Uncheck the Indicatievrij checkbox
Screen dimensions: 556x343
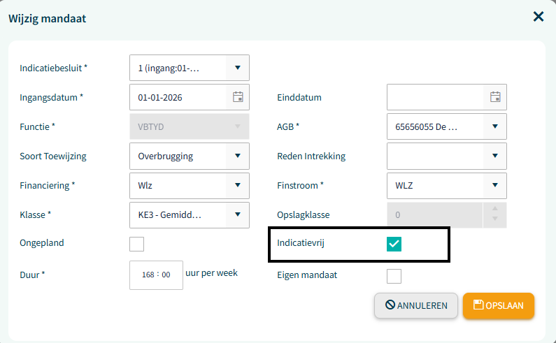click(x=394, y=244)
